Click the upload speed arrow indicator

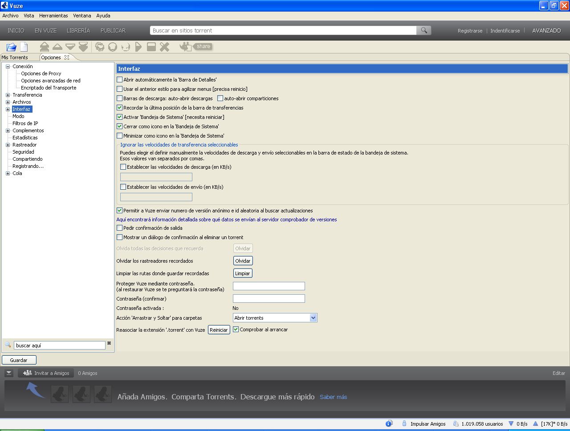[536, 423]
